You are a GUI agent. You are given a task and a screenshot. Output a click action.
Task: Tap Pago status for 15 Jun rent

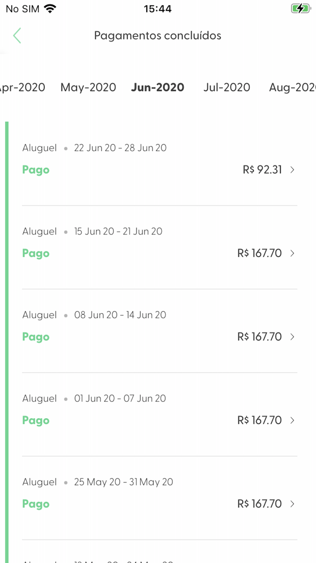click(36, 253)
